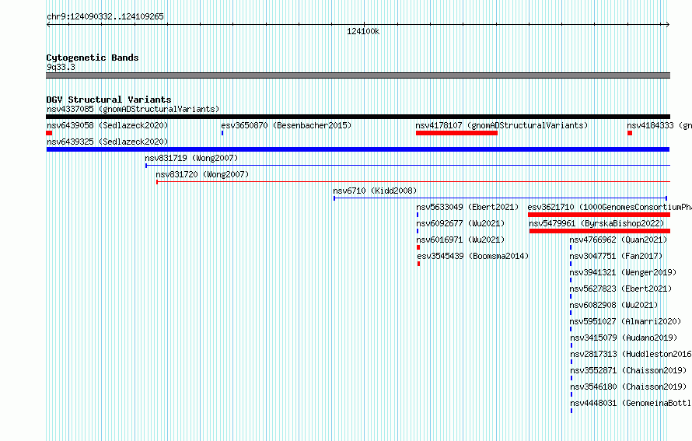Select the black nsv4337085 variant bar
The image size is (692, 441).
pyautogui.click(x=358, y=117)
